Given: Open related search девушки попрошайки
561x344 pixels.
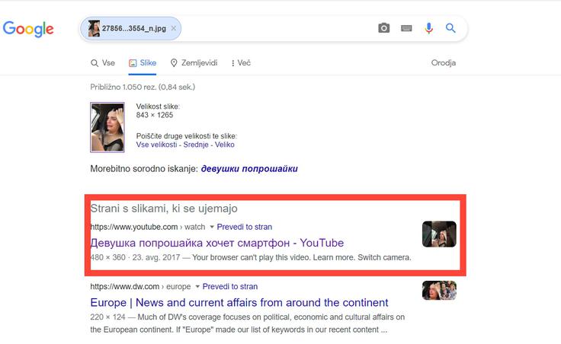Looking at the screenshot, I should 249,169.
